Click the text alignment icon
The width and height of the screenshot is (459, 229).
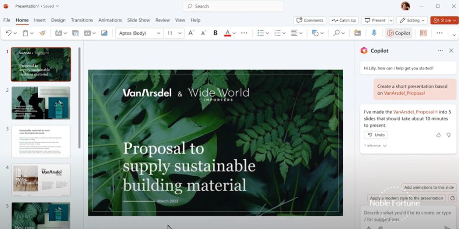(294, 33)
